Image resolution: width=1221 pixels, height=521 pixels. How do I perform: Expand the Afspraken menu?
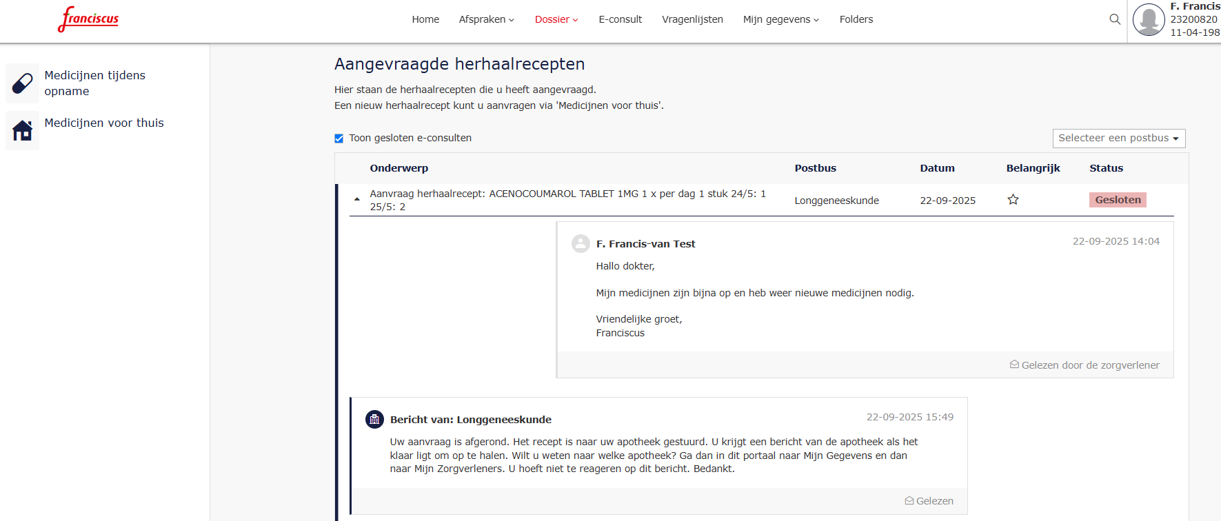tap(486, 19)
